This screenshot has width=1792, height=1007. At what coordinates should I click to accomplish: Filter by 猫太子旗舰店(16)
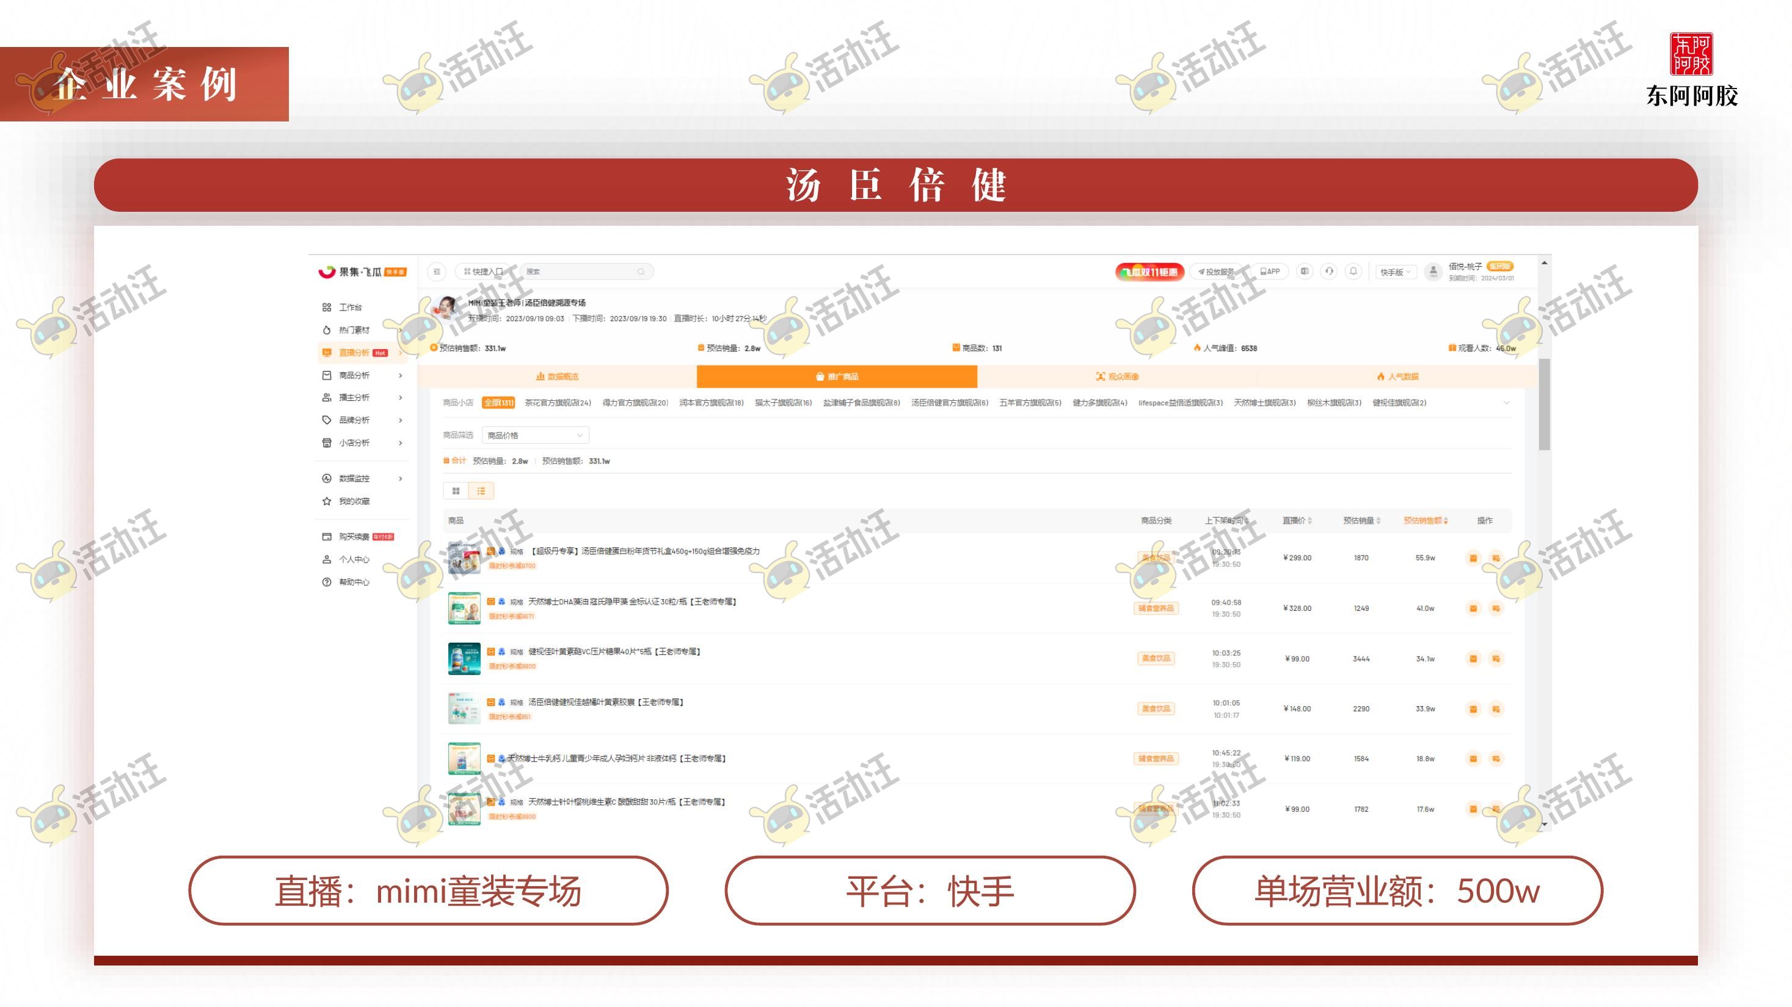point(783,402)
